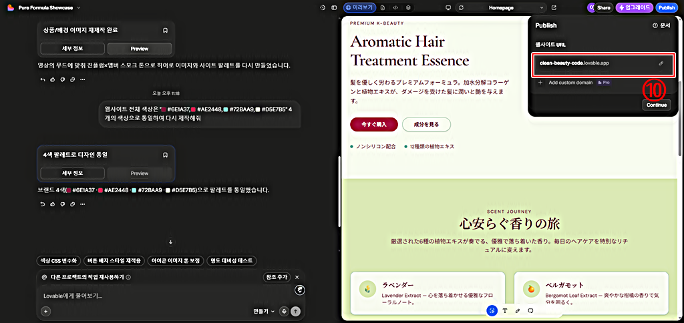The width and height of the screenshot is (684, 323).
Task: Thumbs down the 브랜드 4색 message
Action: click(63, 204)
